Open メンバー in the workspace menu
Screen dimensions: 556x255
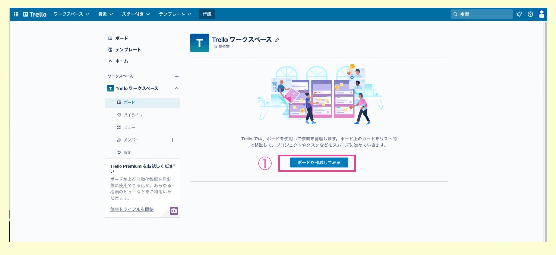(x=131, y=140)
